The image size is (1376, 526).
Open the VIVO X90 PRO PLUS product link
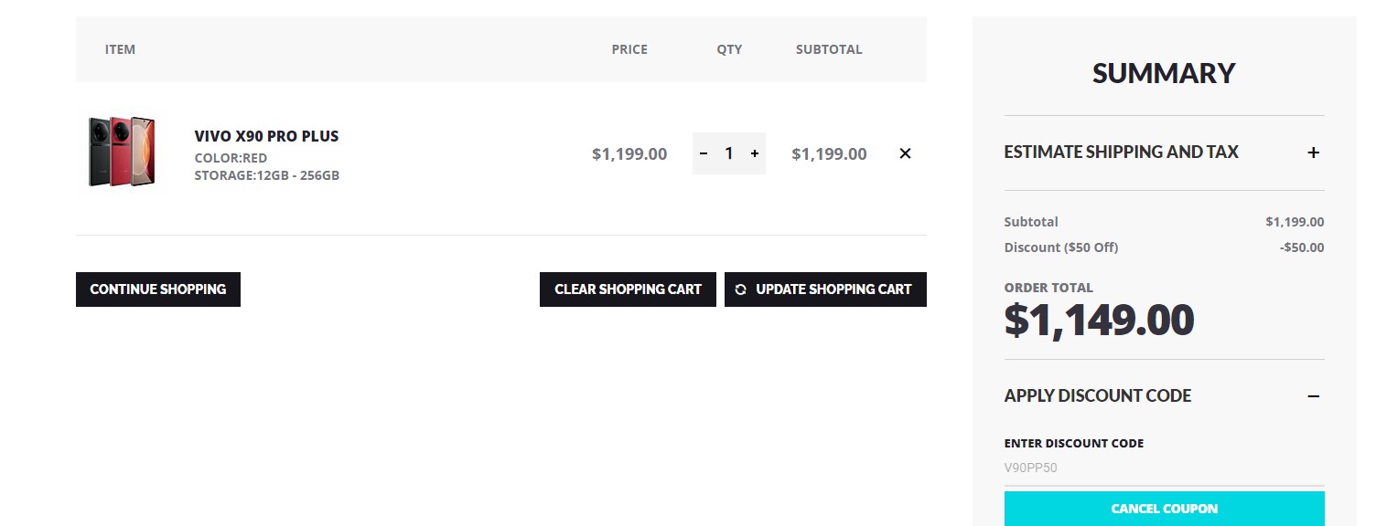pyautogui.click(x=266, y=136)
